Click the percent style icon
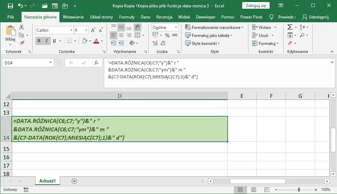 click(167, 35)
